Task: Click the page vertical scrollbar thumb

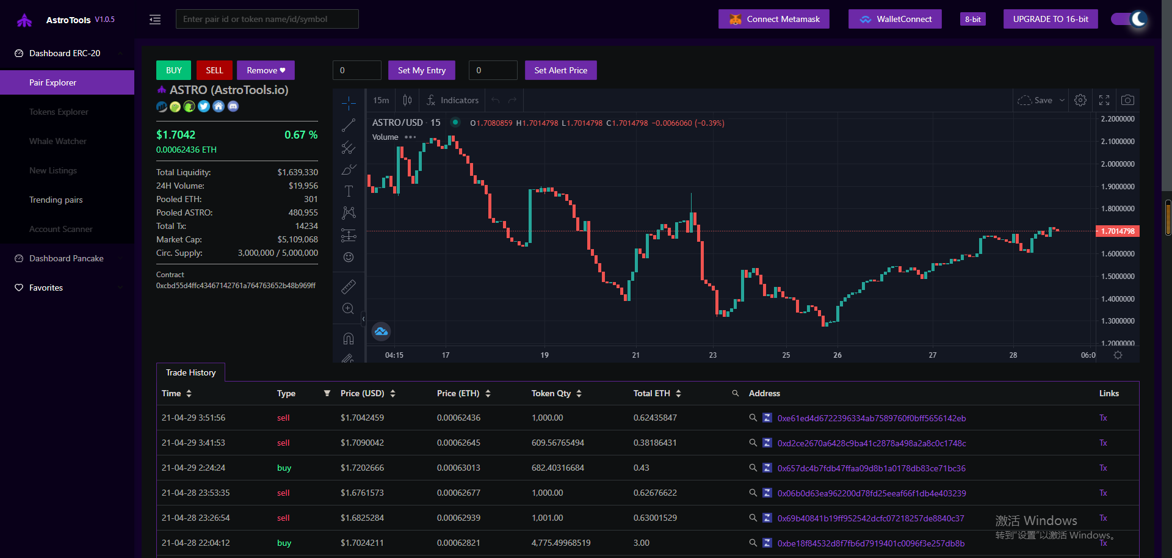Action: (x=1168, y=218)
